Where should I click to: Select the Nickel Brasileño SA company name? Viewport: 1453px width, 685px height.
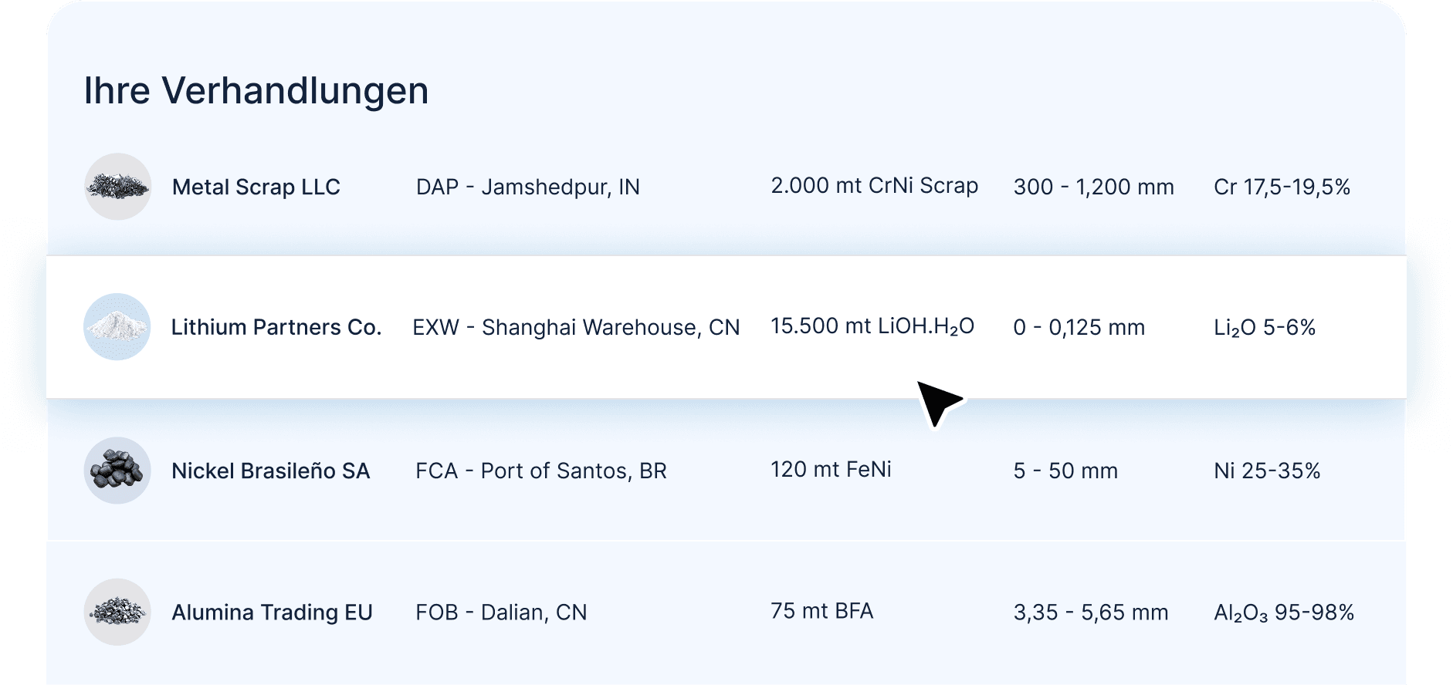270,471
